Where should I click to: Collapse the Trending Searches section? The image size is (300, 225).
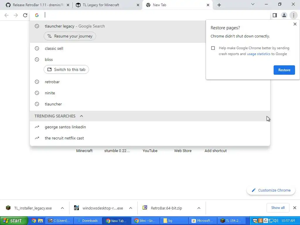point(81,116)
